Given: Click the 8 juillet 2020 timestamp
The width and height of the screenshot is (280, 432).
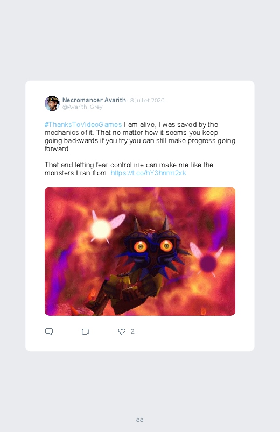Looking at the screenshot, I should pyautogui.click(x=148, y=100).
